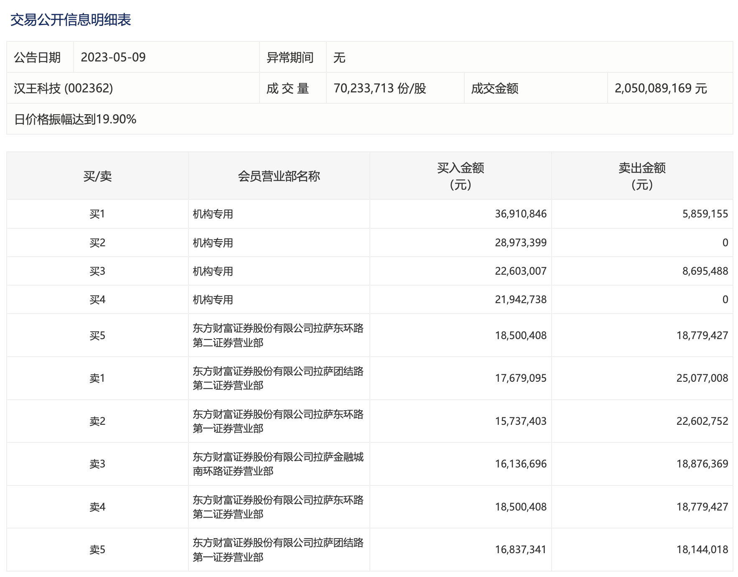Select buy amount 16,136,696
The width and height of the screenshot is (738, 577).
tap(521, 464)
